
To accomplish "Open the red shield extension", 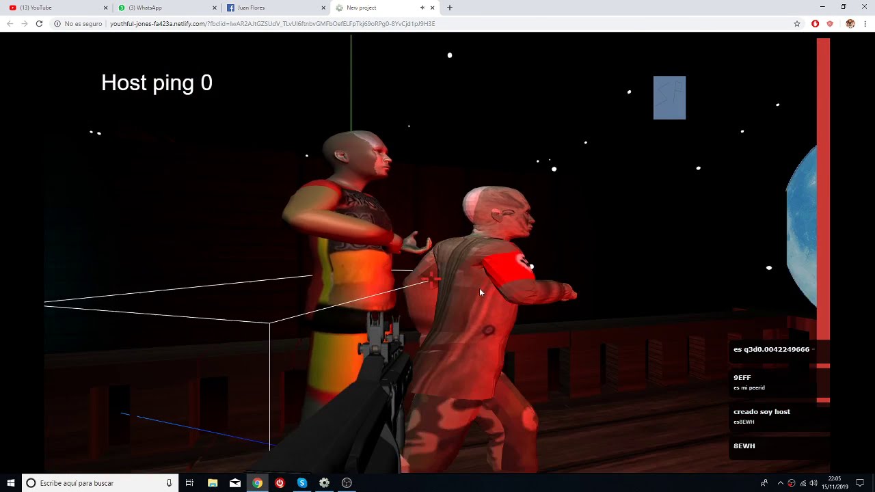I will point(830,24).
